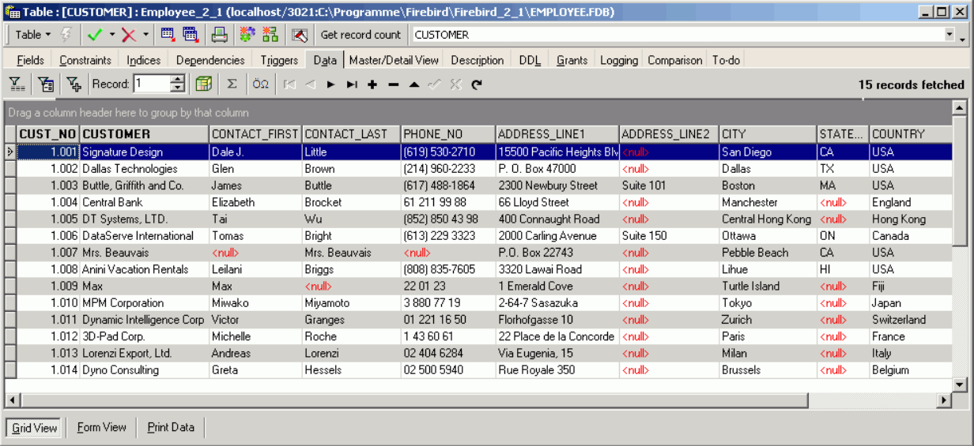Expand the commit options dropdown arrow
Viewport: 974px width, 446px height.
click(112, 35)
